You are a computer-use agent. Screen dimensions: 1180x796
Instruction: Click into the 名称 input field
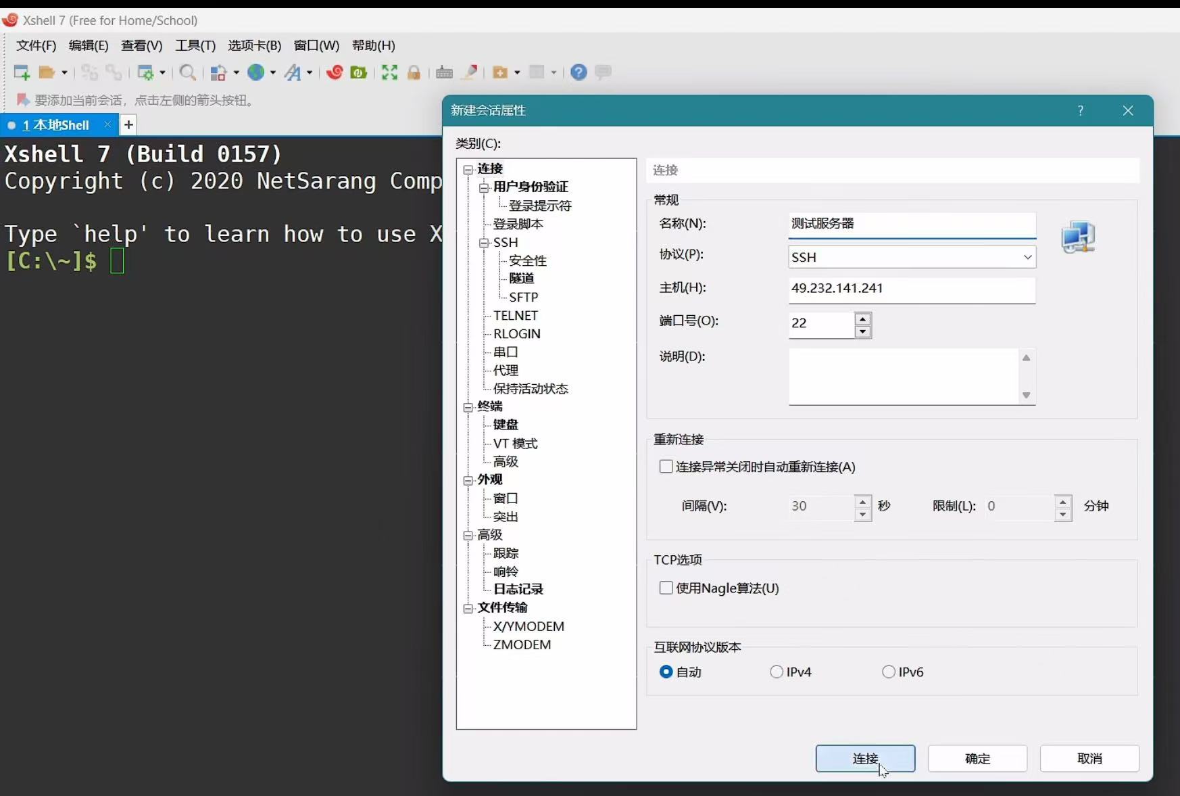(x=912, y=224)
